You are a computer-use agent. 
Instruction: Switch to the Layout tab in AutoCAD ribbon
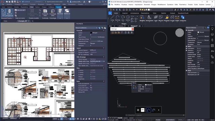(58, 7)
